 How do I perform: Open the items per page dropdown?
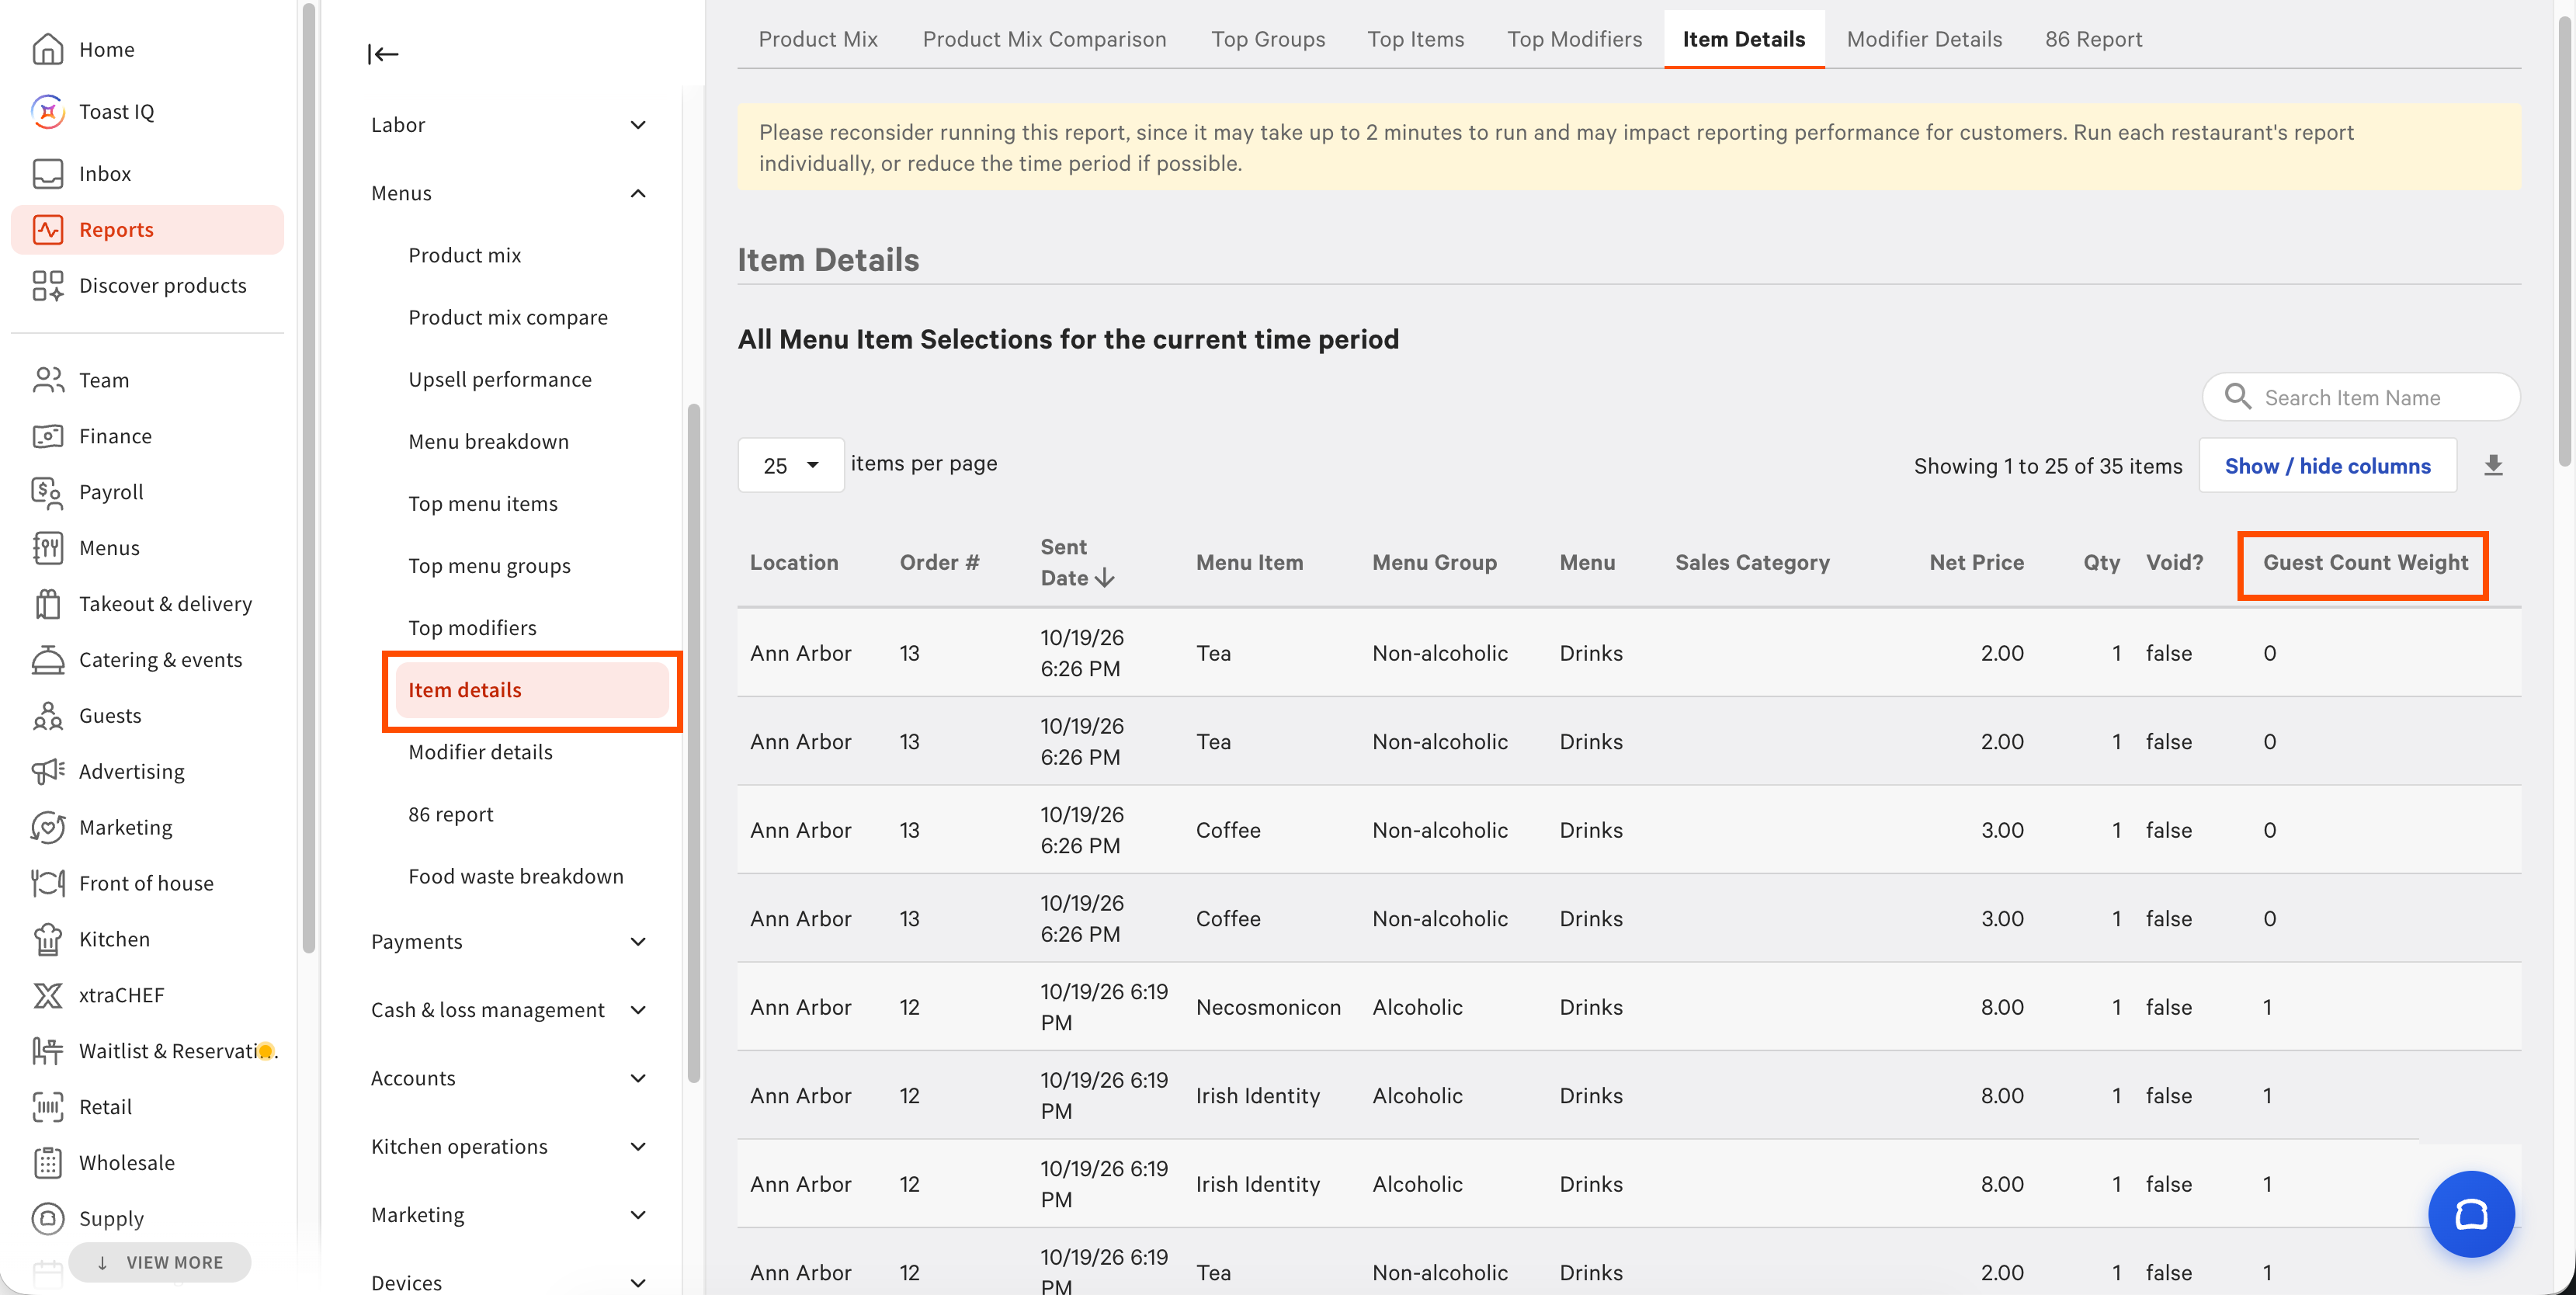coord(790,465)
